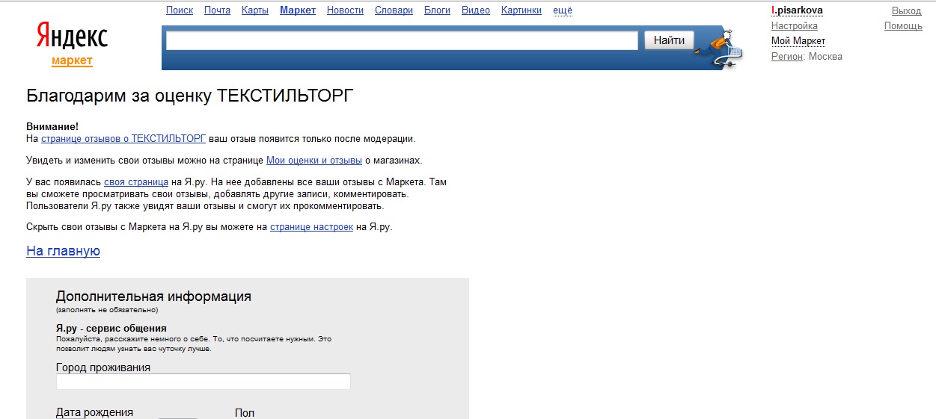Open the Мой Маркет link
Image resolution: width=936 pixels, height=419 pixels.
click(798, 41)
